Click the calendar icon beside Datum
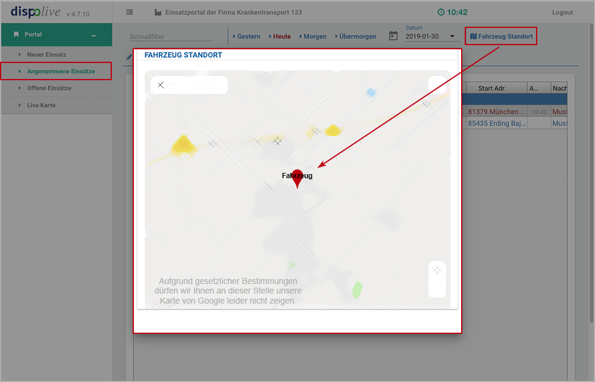 tap(393, 36)
